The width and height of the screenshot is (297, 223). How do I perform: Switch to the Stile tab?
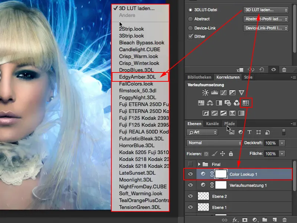pos(248,77)
